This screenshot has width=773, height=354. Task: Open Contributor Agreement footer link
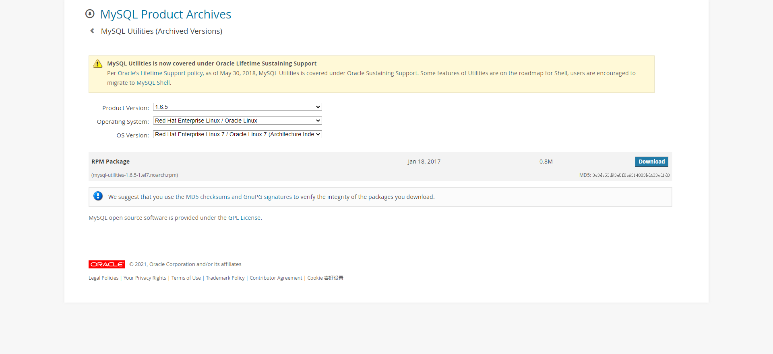[x=276, y=278]
